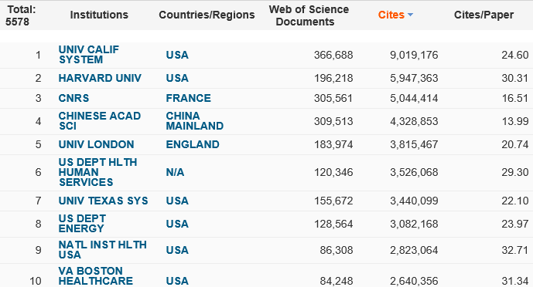Open HARVARD UNIV institution link
Screen dimensions: 533x287
coord(100,78)
